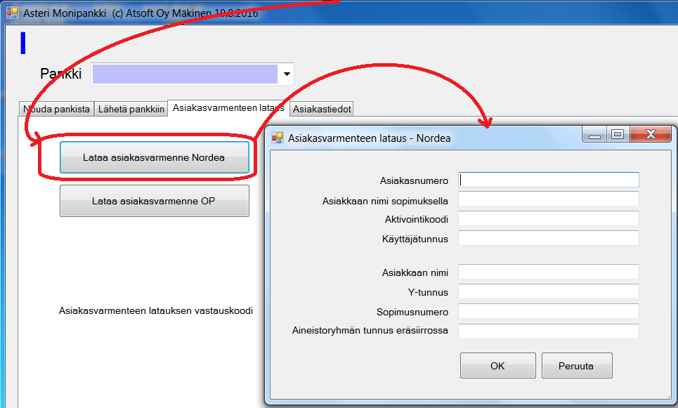Screen dimensions: 678x408
Task: Cancel the dialog with Peruuta
Action: pyautogui.click(x=576, y=366)
